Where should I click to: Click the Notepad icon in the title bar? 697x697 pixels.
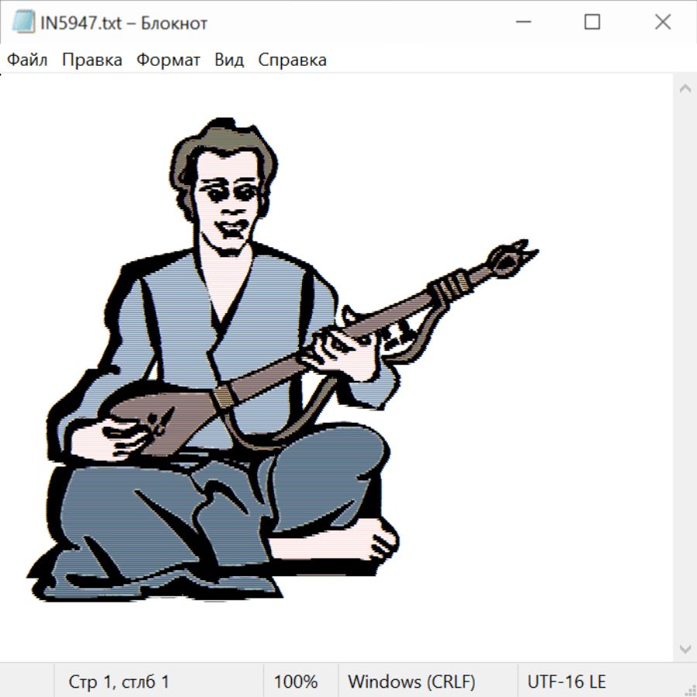pyautogui.click(x=23, y=23)
